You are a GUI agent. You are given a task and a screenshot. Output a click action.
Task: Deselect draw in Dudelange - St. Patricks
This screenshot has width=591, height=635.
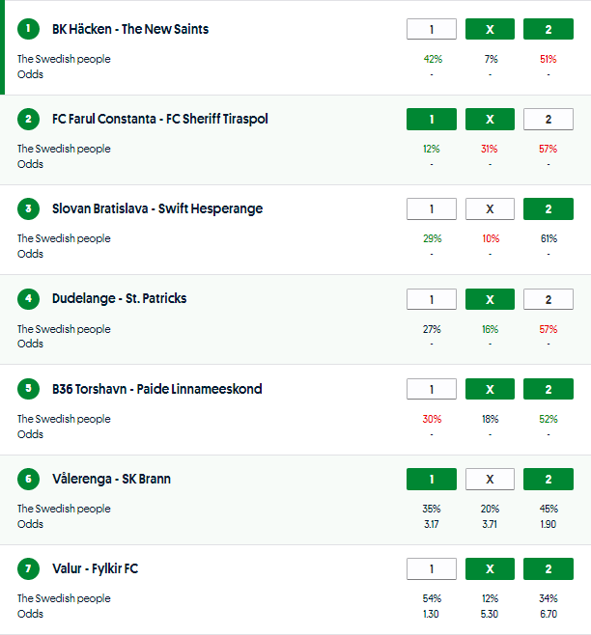click(x=490, y=298)
